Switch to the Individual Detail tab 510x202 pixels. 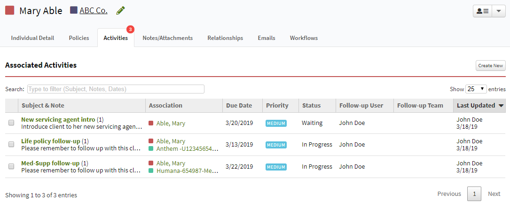coord(32,38)
